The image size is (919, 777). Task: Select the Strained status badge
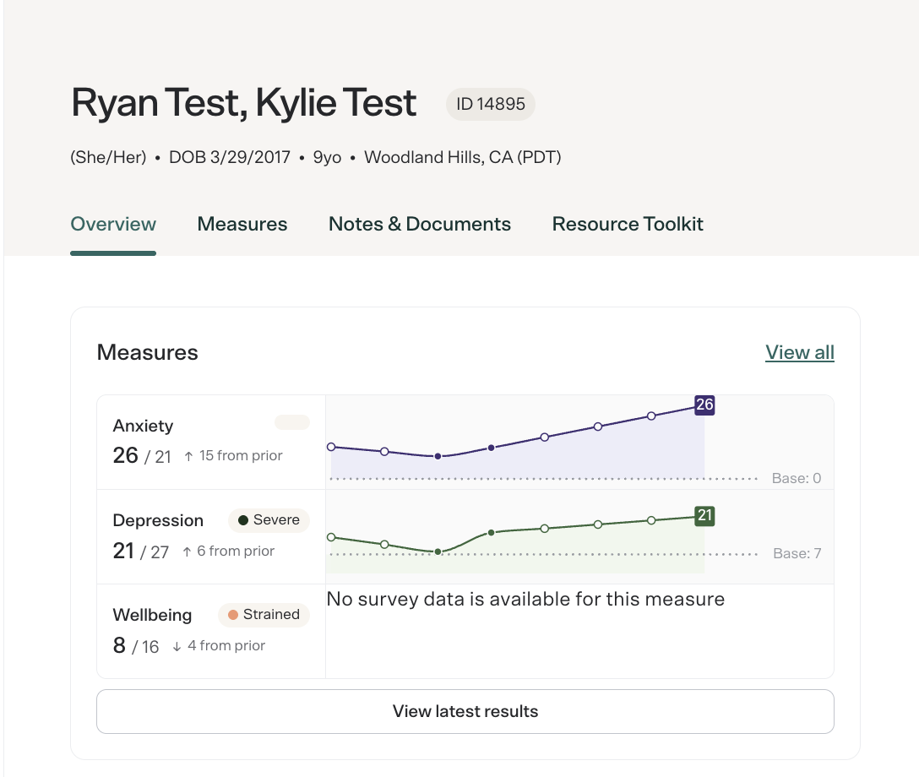(x=264, y=615)
